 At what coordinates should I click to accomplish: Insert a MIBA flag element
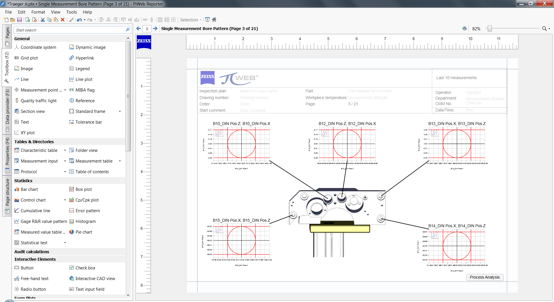pyautogui.click(x=85, y=90)
